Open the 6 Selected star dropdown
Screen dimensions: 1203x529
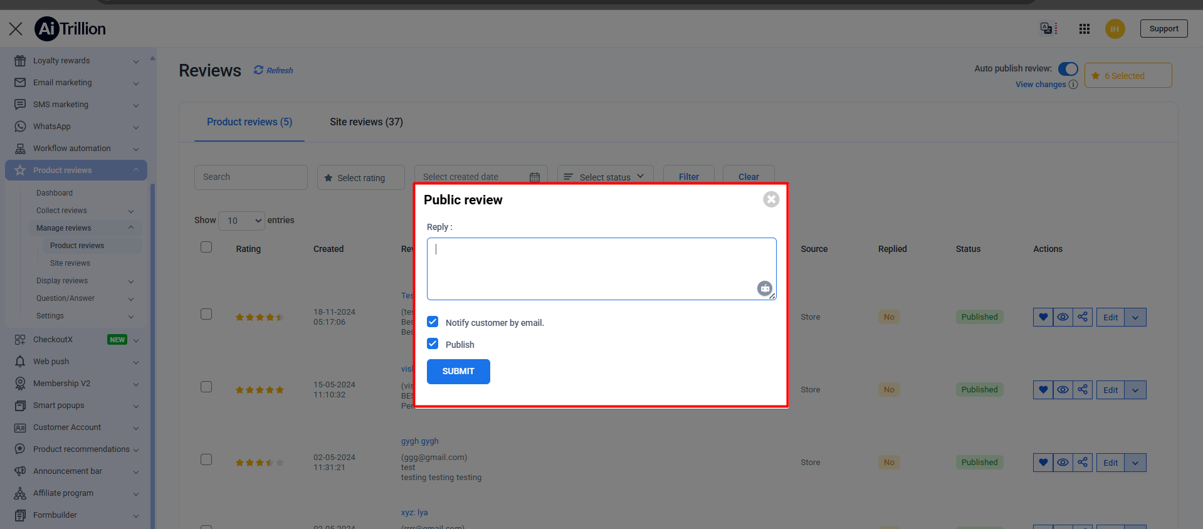tap(1128, 75)
